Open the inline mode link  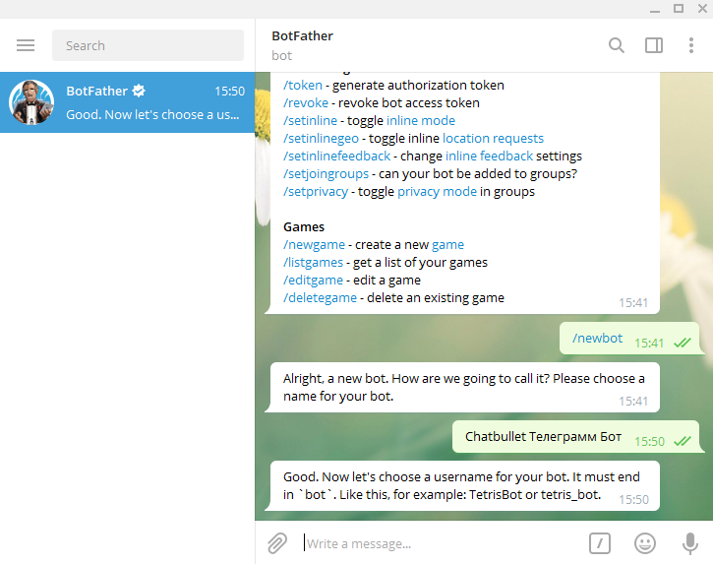pyautogui.click(x=422, y=121)
